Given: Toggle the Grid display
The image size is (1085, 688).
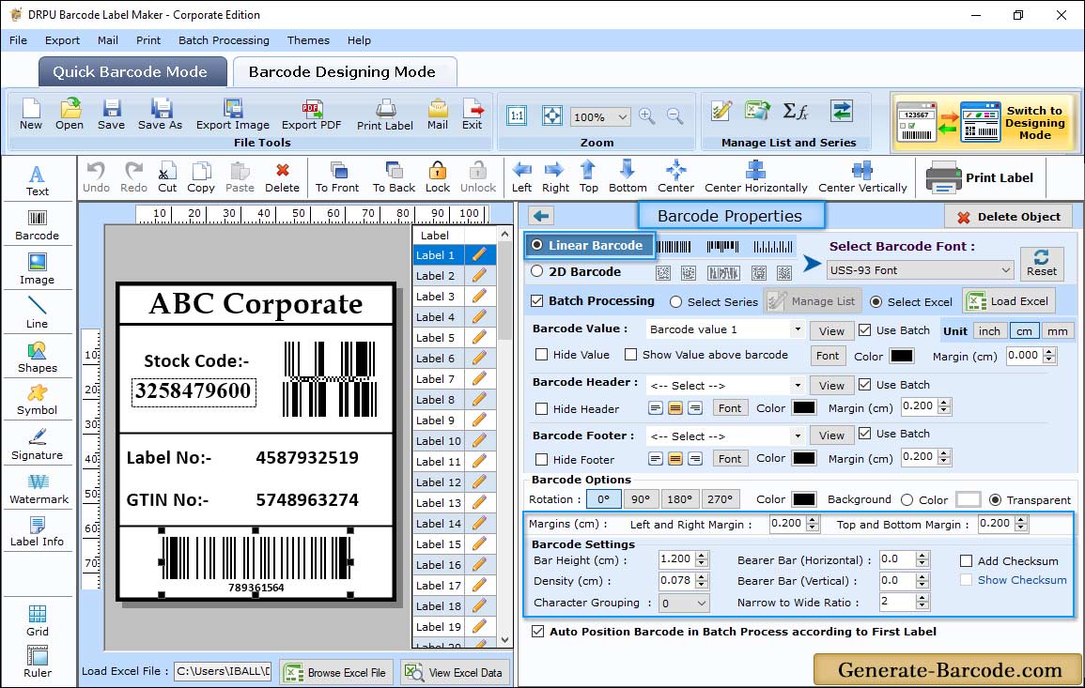Looking at the screenshot, I should 38,620.
